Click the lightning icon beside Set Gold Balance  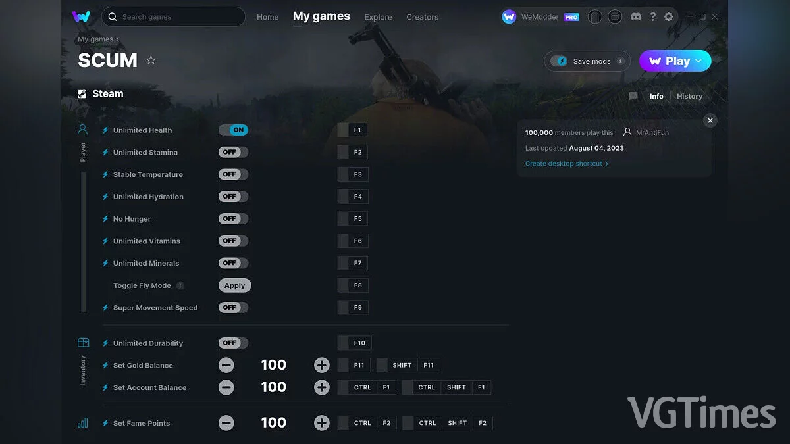point(105,365)
